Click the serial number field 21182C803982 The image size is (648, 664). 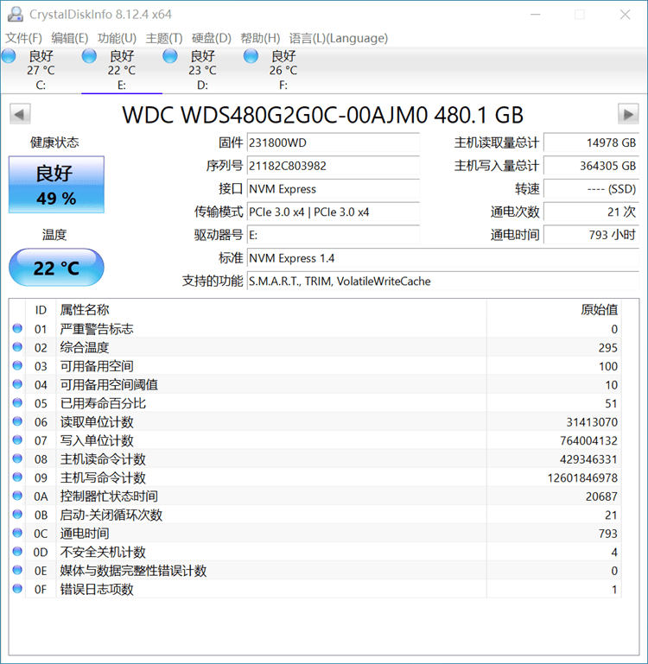(334, 166)
